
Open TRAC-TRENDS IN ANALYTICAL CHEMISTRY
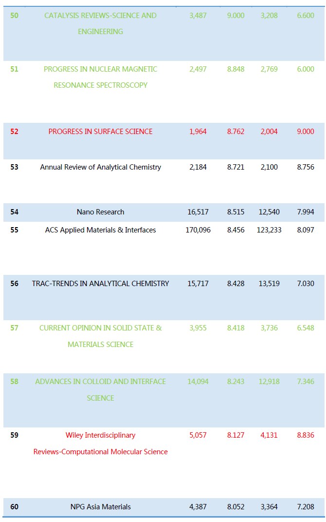tap(100, 284)
